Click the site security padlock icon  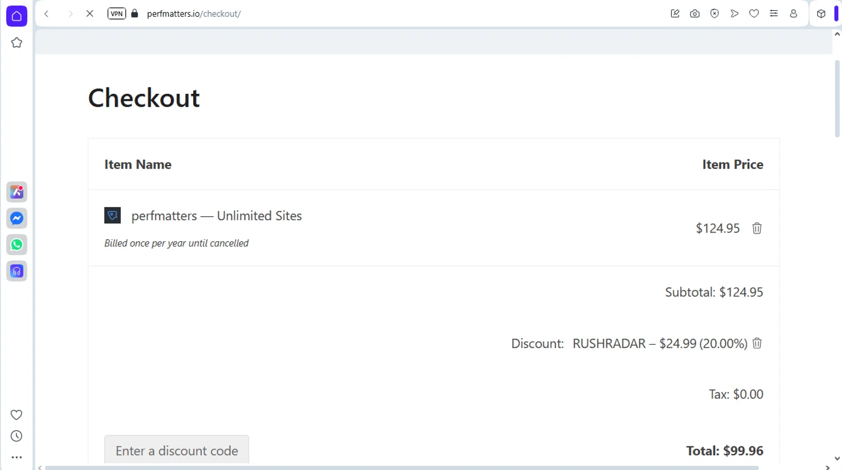pyautogui.click(x=135, y=13)
